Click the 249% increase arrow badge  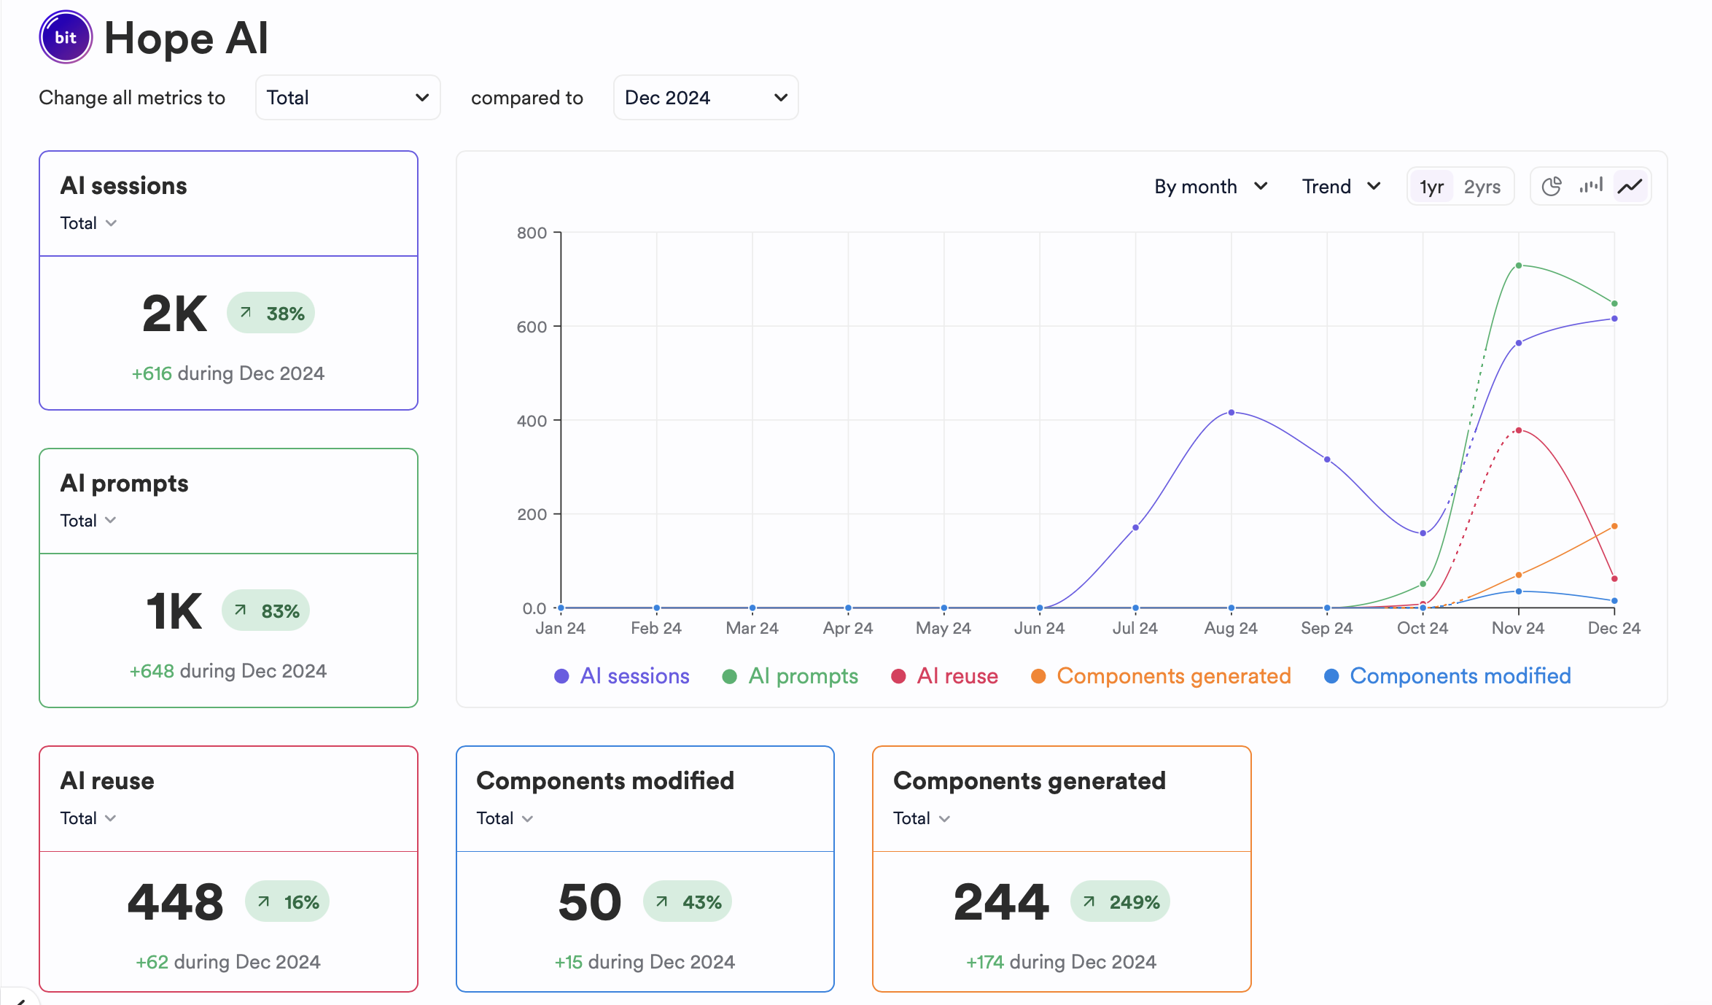tap(1120, 902)
